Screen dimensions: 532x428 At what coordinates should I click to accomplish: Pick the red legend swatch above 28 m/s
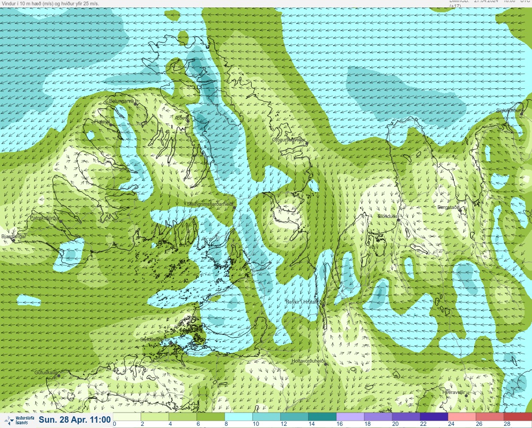[x=518, y=416]
